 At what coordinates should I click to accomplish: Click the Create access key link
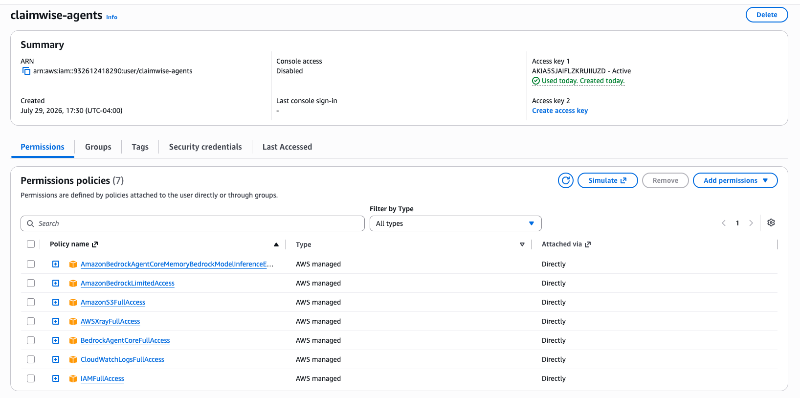pos(560,111)
